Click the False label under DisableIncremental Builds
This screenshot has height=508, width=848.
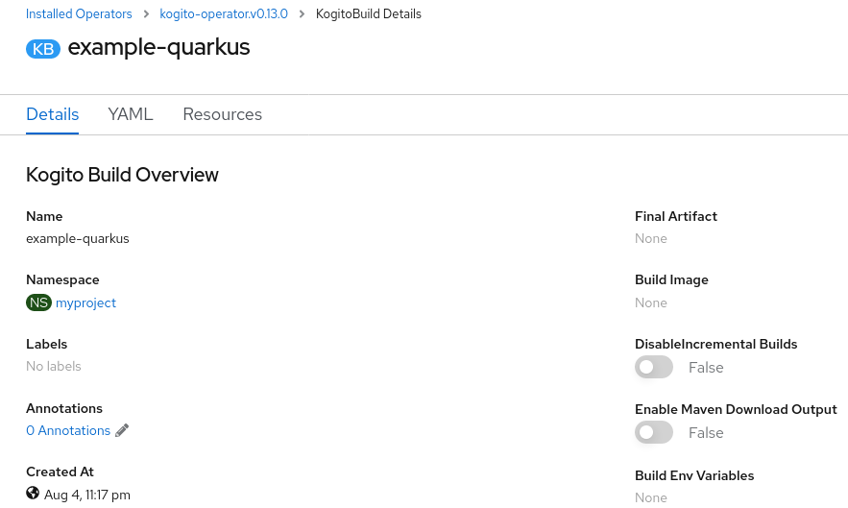click(706, 368)
